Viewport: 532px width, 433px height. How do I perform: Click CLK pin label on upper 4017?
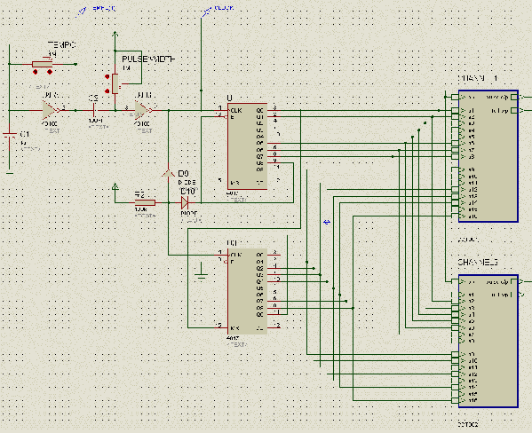click(x=236, y=111)
